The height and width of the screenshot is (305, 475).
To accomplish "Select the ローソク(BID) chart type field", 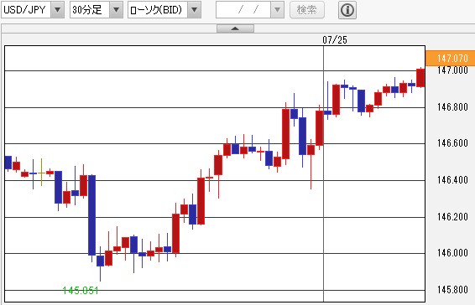I will pos(158,10).
